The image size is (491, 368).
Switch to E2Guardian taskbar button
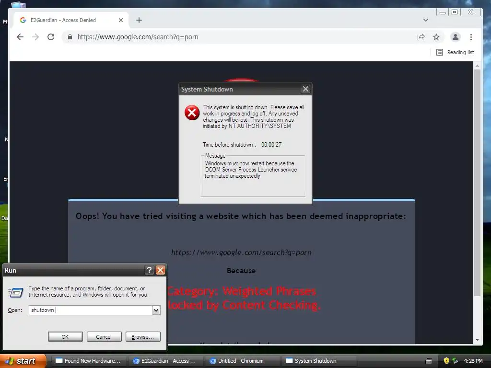click(166, 361)
